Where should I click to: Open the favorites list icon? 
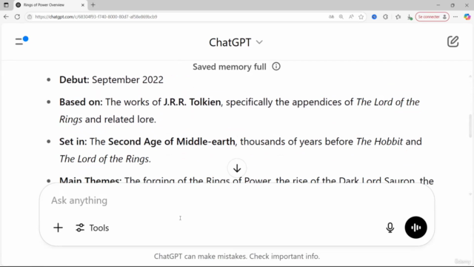pos(398,16)
